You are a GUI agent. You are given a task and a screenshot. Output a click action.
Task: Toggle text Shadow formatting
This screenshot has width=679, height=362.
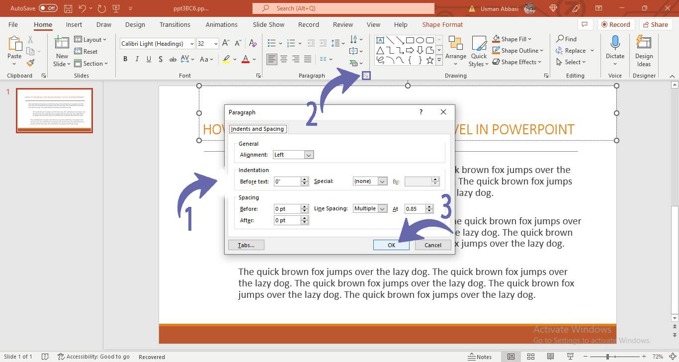[160, 59]
